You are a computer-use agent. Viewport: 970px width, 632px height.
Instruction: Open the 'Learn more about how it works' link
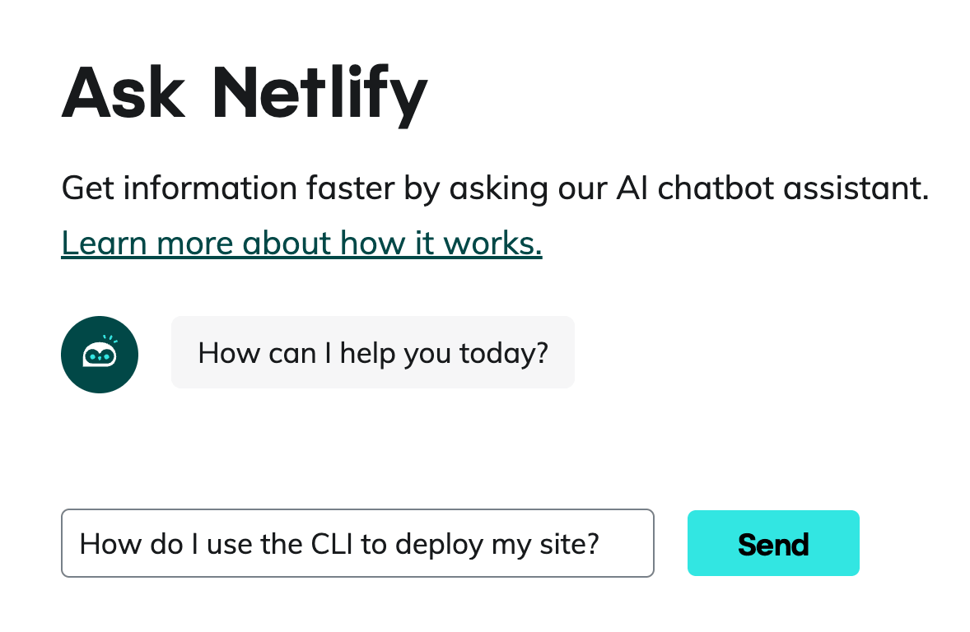301,243
